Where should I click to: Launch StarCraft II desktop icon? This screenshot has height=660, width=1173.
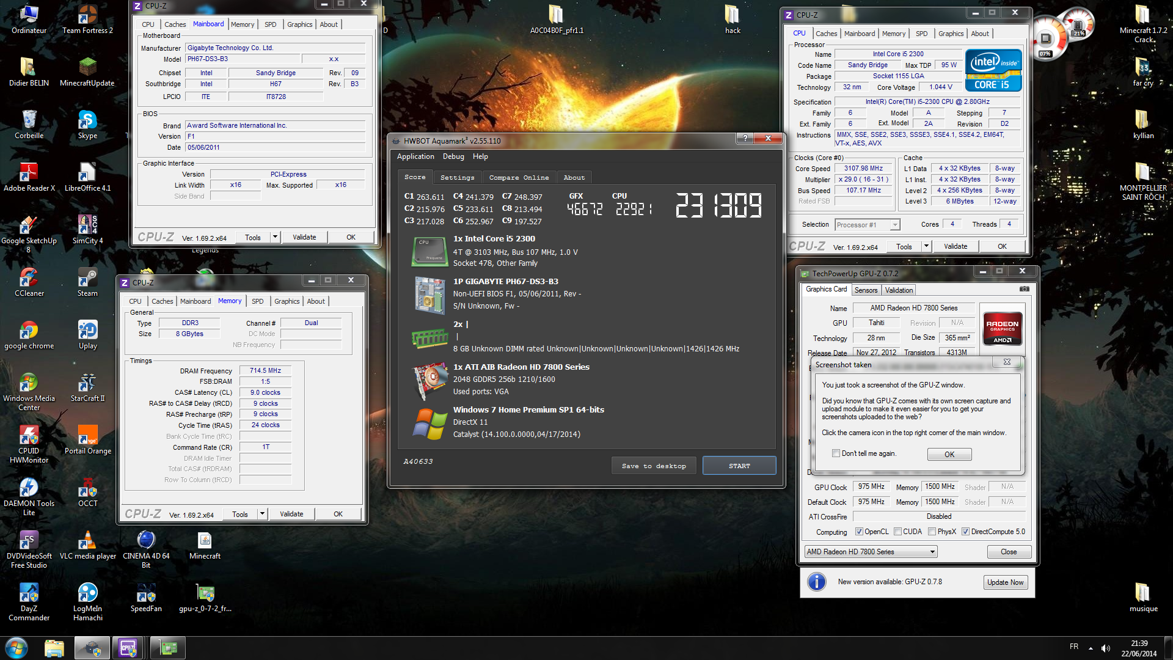pyautogui.click(x=87, y=387)
